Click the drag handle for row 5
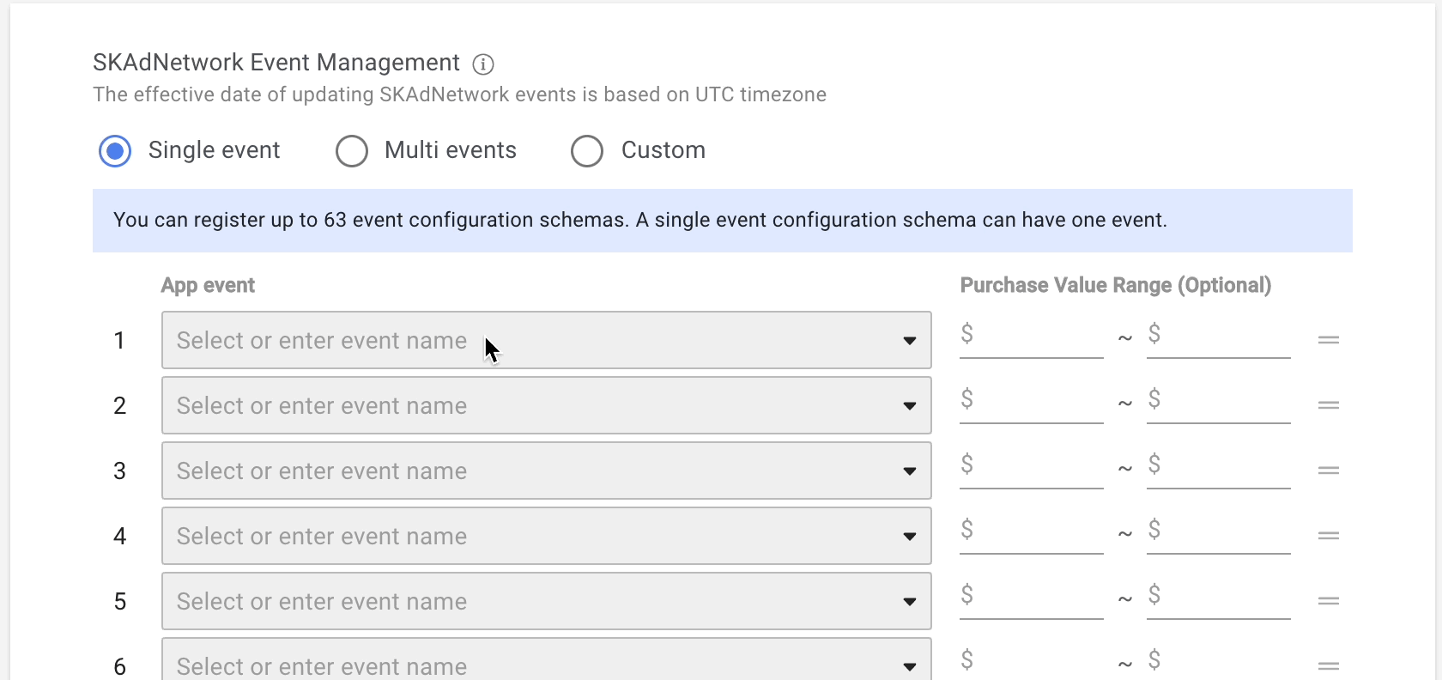The width and height of the screenshot is (1442, 680). click(x=1329, y=601)
